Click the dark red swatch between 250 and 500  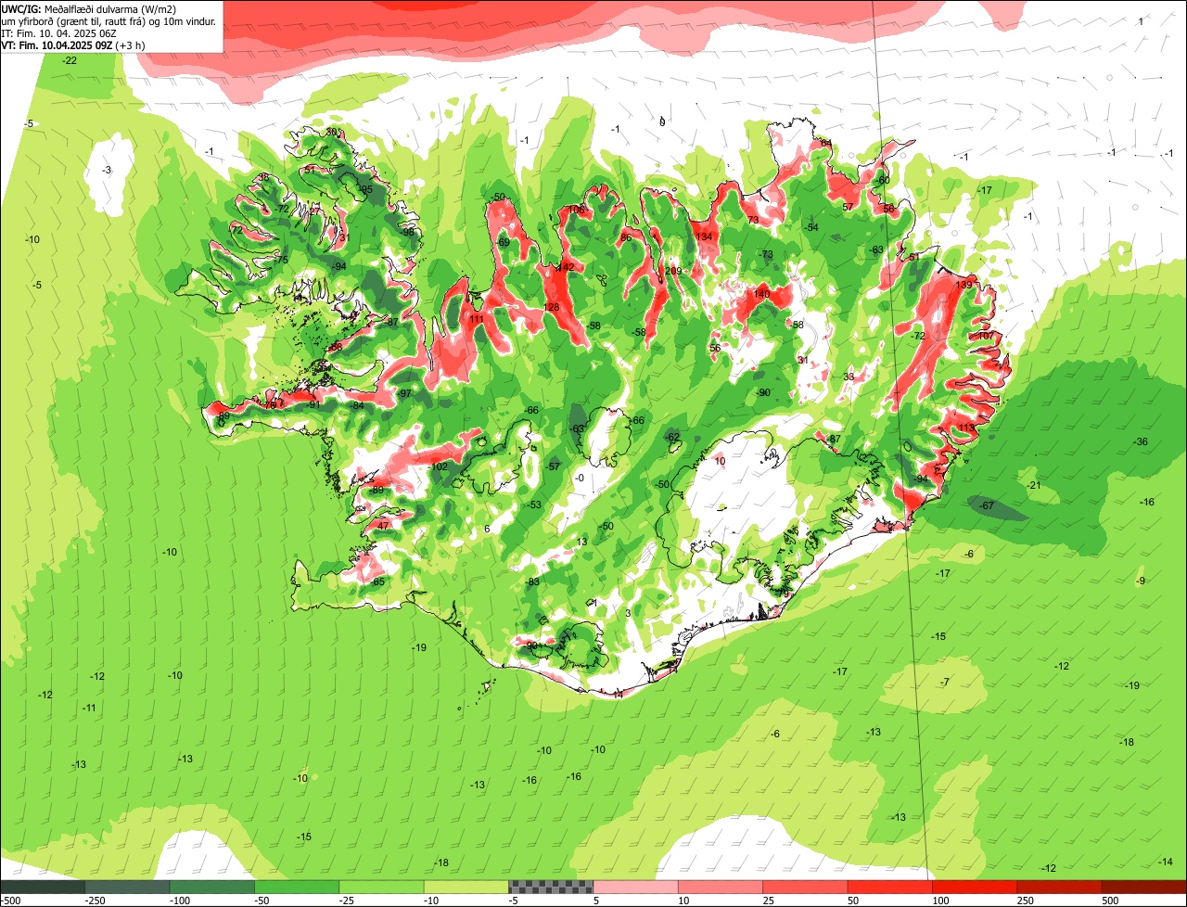coord(1060,888)
